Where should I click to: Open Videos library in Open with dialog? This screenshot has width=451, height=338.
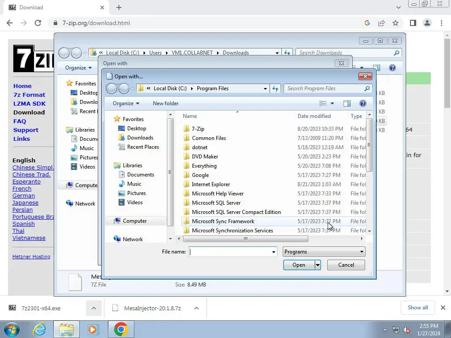pyautogui.click(x=135, y=202)
